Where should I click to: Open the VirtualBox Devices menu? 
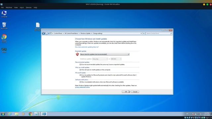28,8
